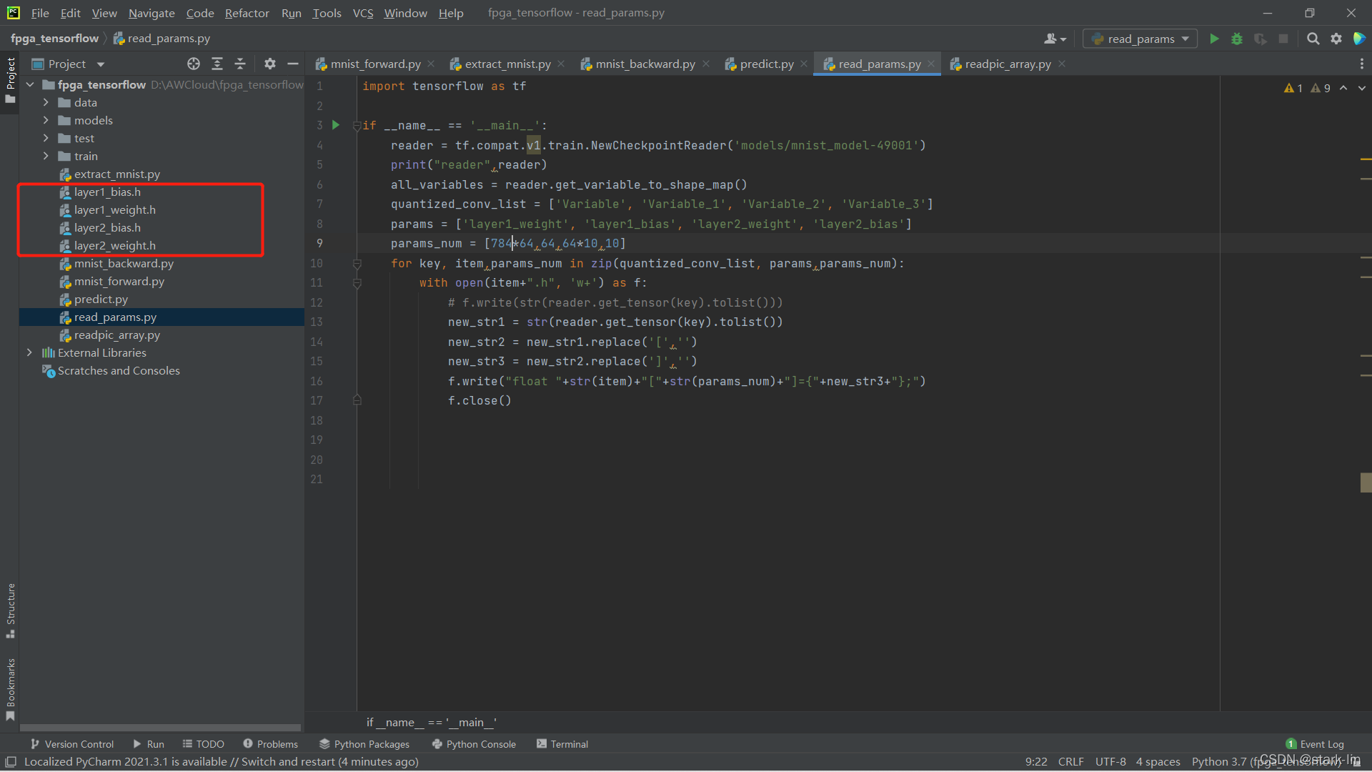Image resolution: width=1372 pixels, height=772 pixels.
Task: Open layer1_weight.h in project tree
Action: pyautogui.click(x=114, y=209)
